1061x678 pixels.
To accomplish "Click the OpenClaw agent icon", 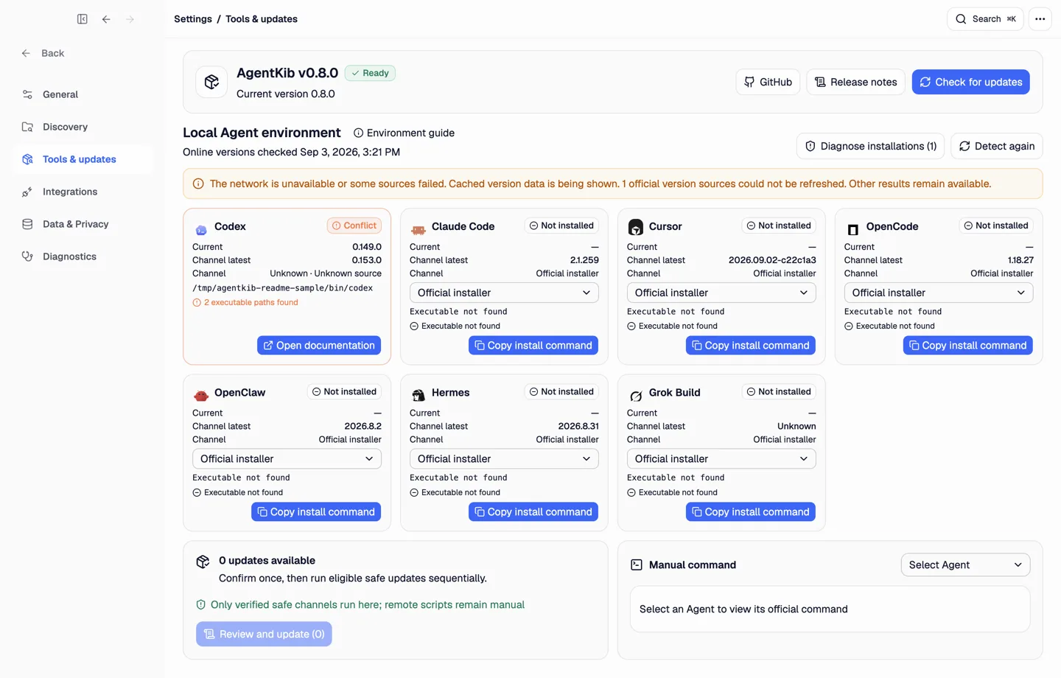I will tap(201, 394).
